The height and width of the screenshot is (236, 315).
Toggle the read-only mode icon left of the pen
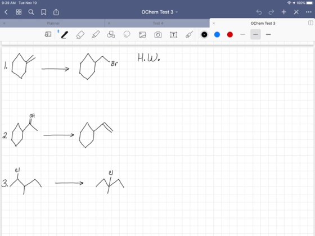click(x=48, y=34)
